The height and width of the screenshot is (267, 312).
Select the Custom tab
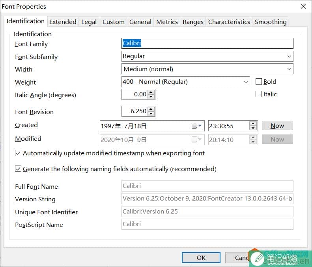click(x=114, y=22)
